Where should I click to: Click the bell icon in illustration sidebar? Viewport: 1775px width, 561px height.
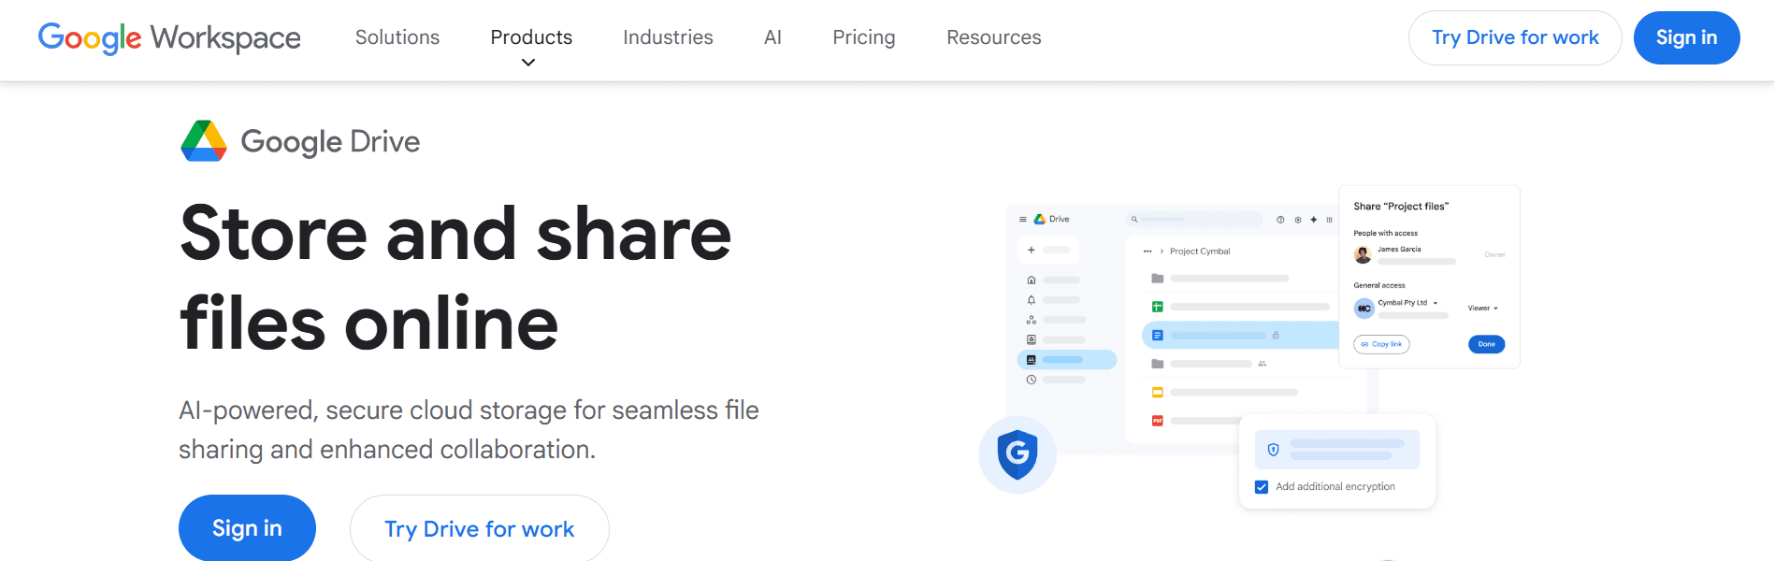point(1032,300)
